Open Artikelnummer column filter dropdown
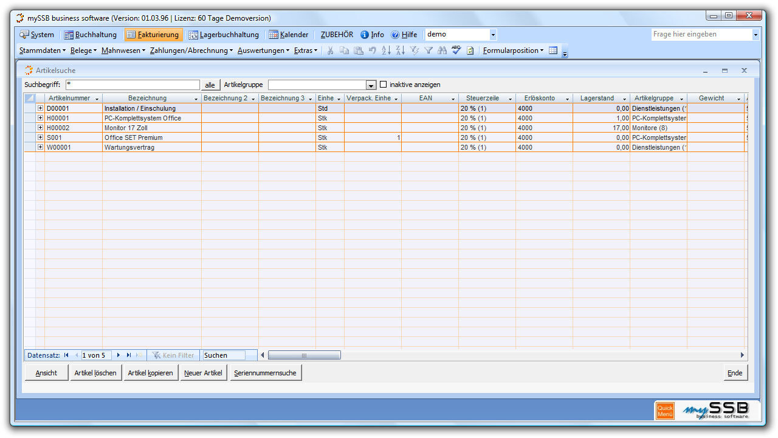Viewport: 778px width, 438px height. click(97, 99)
